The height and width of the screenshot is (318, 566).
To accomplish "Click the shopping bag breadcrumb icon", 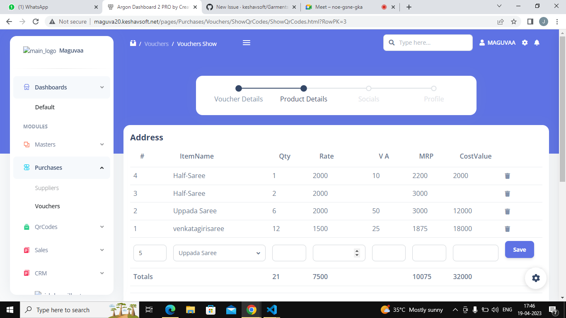I will 133,43.
